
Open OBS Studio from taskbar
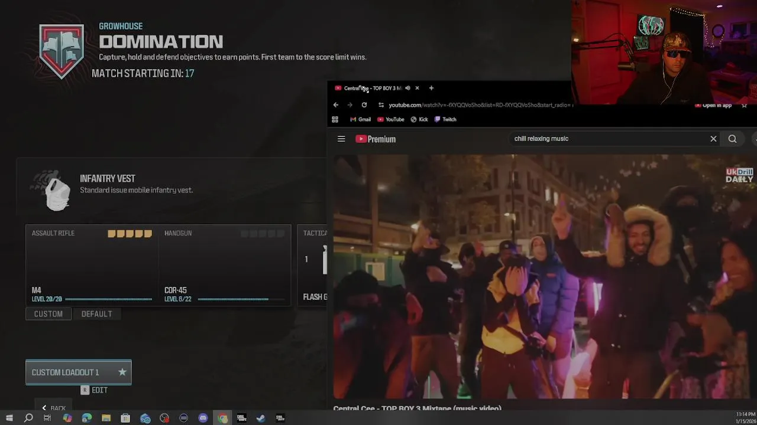[164, 418]
